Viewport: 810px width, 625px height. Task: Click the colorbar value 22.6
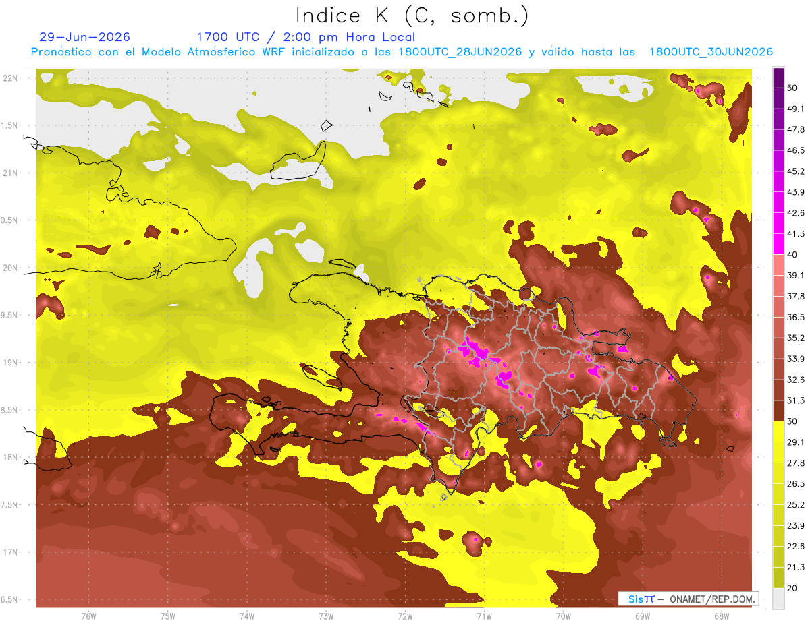click(795, 546)
